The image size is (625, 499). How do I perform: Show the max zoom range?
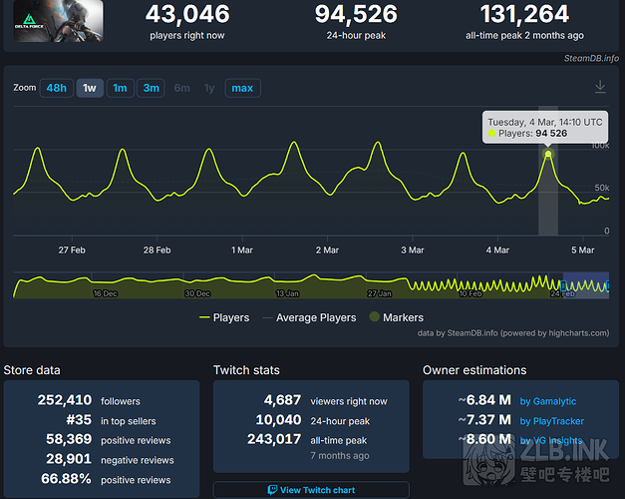(x=241, y=88)
